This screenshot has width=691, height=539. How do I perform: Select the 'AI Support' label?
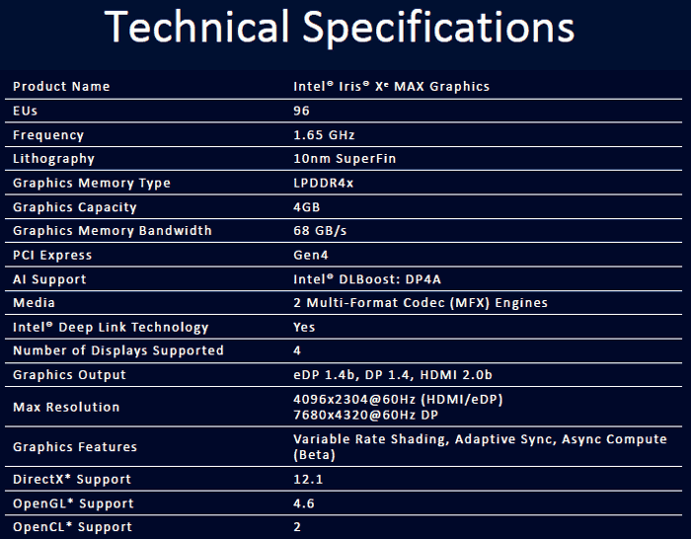pos(49,279)
